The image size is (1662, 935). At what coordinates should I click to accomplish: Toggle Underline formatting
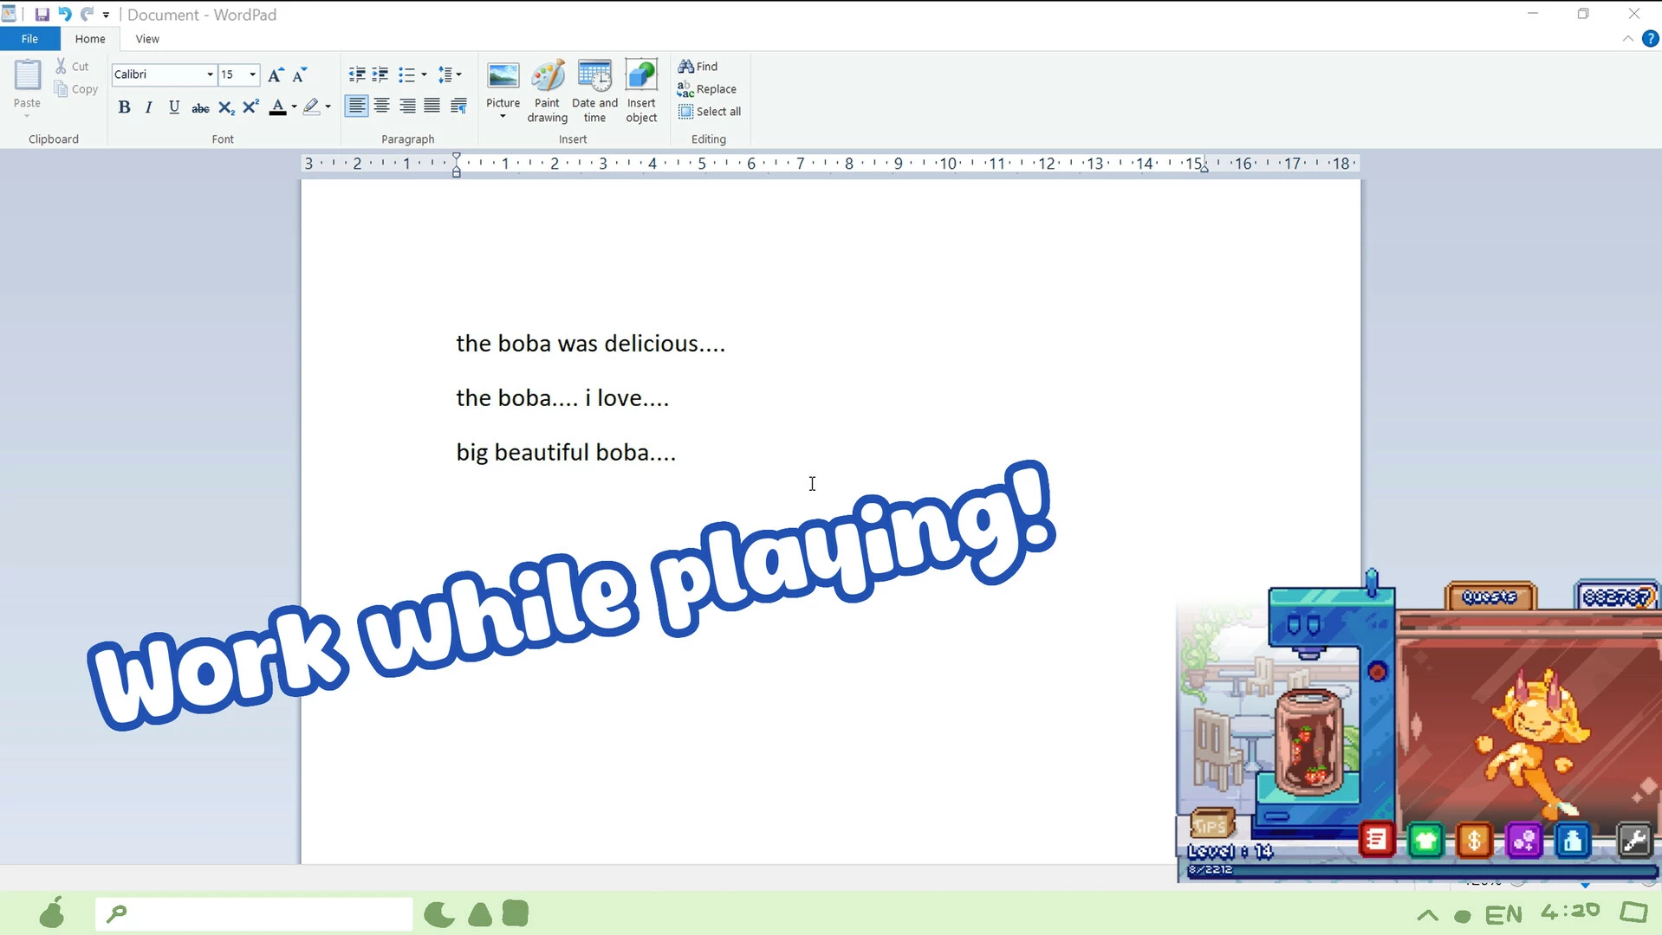tap(174, 107)
